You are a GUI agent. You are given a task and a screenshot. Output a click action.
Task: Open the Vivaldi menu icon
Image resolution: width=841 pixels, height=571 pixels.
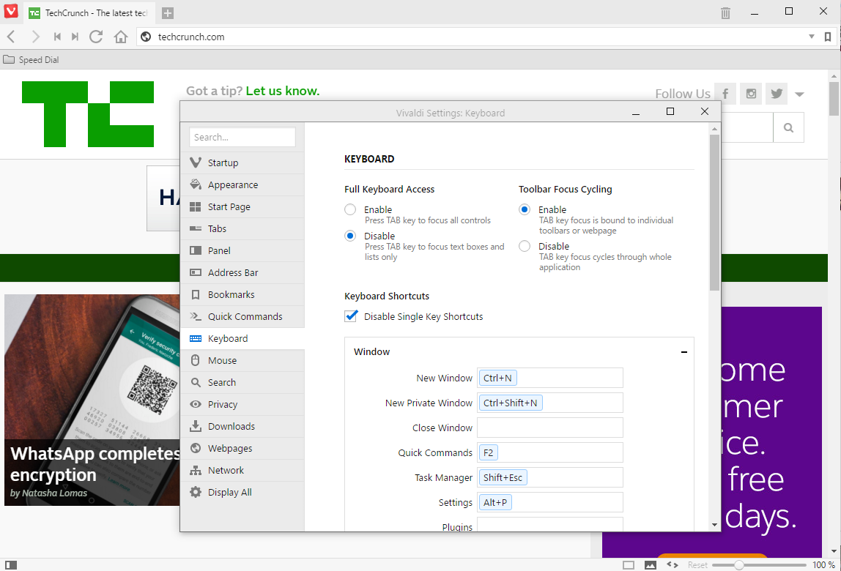11,12
